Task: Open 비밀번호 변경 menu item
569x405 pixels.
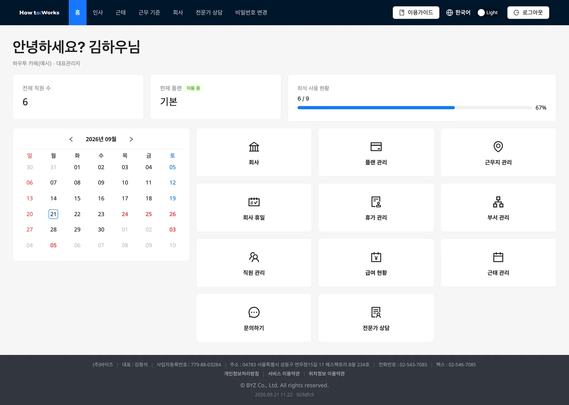Action: pos(251,12)
